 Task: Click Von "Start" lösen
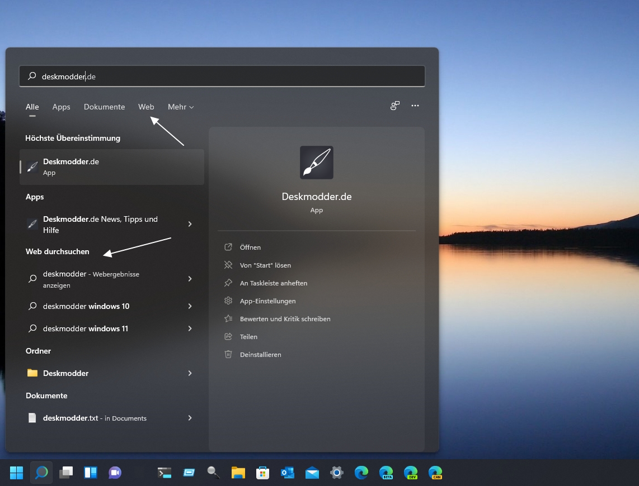pyautogui.click(x=265, y=265)
